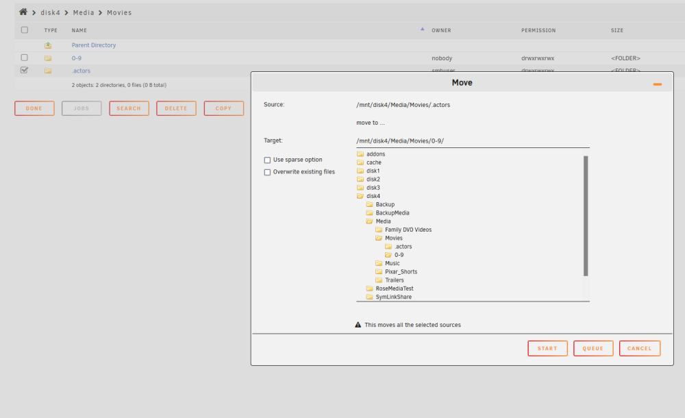This screenshot has height=418, width=685.
Task: Click the COPY button
Action: click(x=224, y=108)
